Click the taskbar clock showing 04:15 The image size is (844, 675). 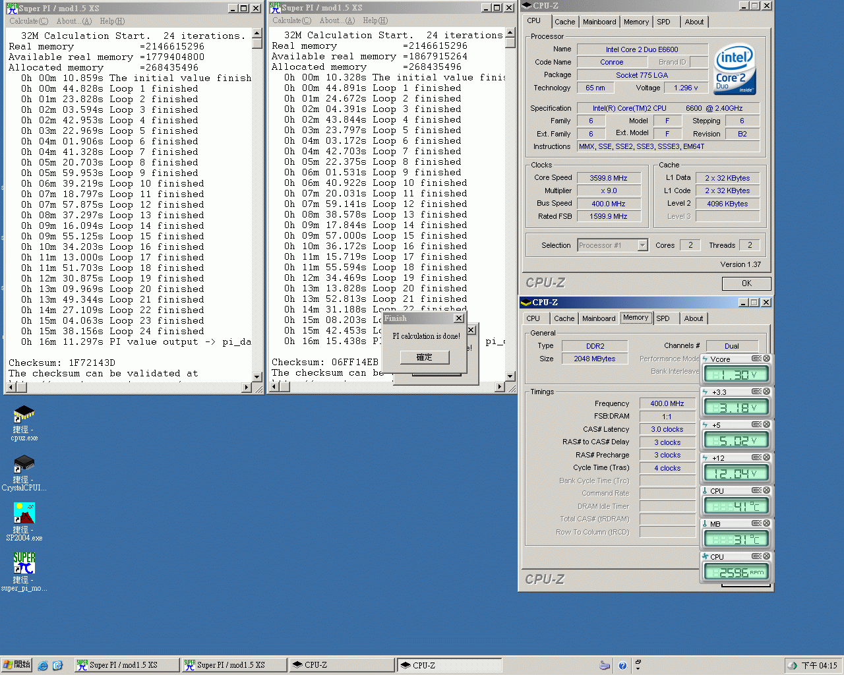[x=819, y=666]
